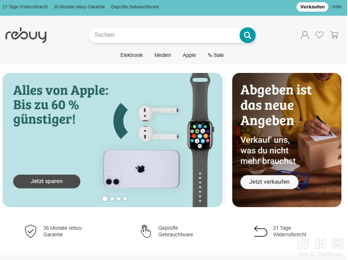Click the shield guarantee icon
The width and height of the screenshot is (348, 260).
(x=31, y=231)
